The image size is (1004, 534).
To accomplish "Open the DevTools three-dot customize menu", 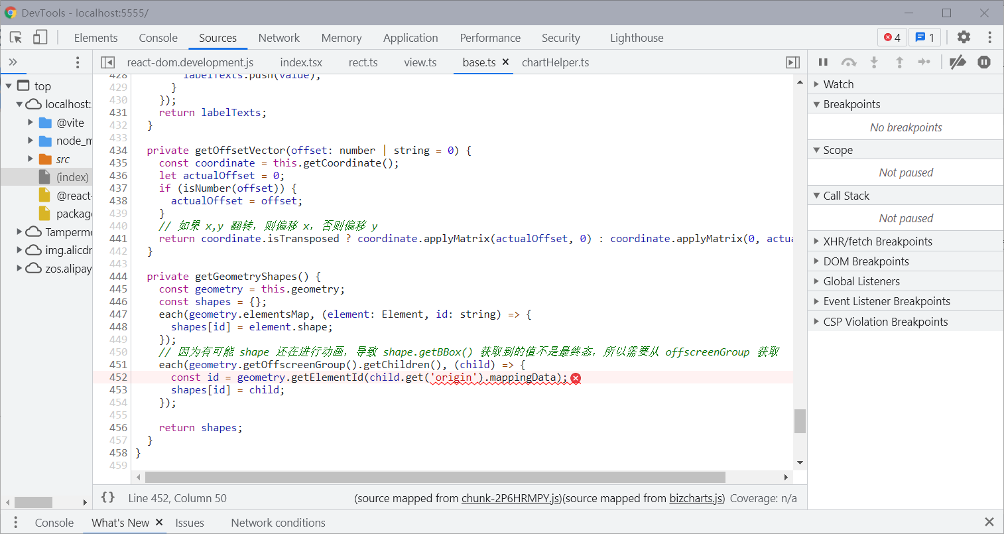I will tap(989, 37).
